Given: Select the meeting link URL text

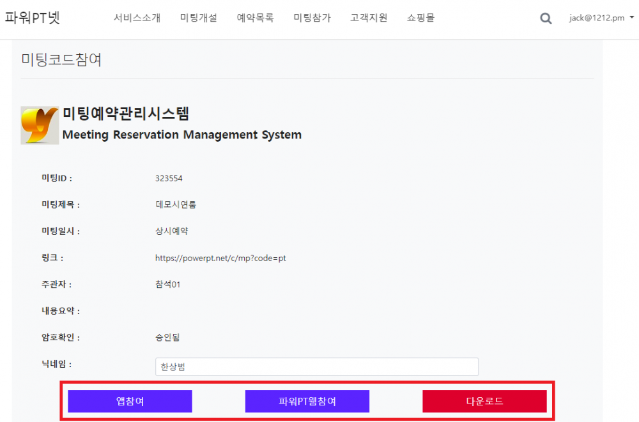Looking at the screenshot, I should (220, 259).
